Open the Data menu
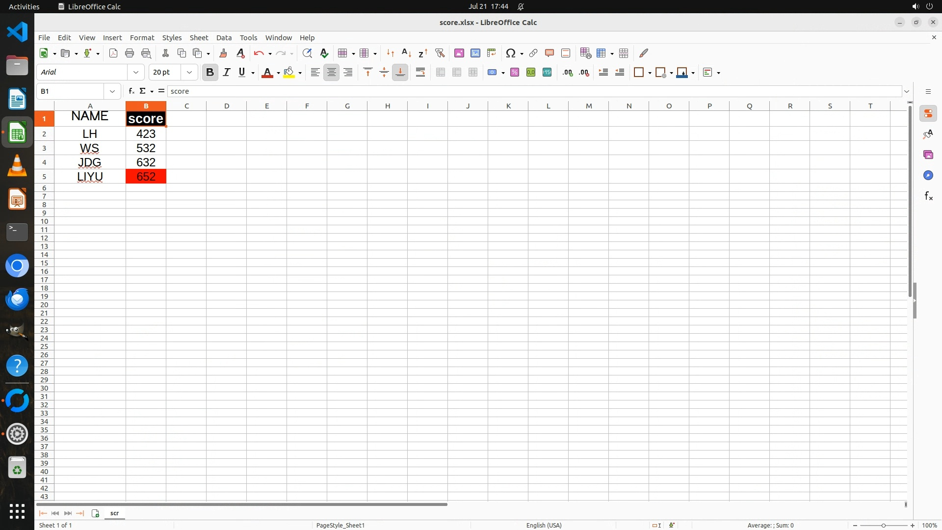Screen dimensions: 942x530 224,37
